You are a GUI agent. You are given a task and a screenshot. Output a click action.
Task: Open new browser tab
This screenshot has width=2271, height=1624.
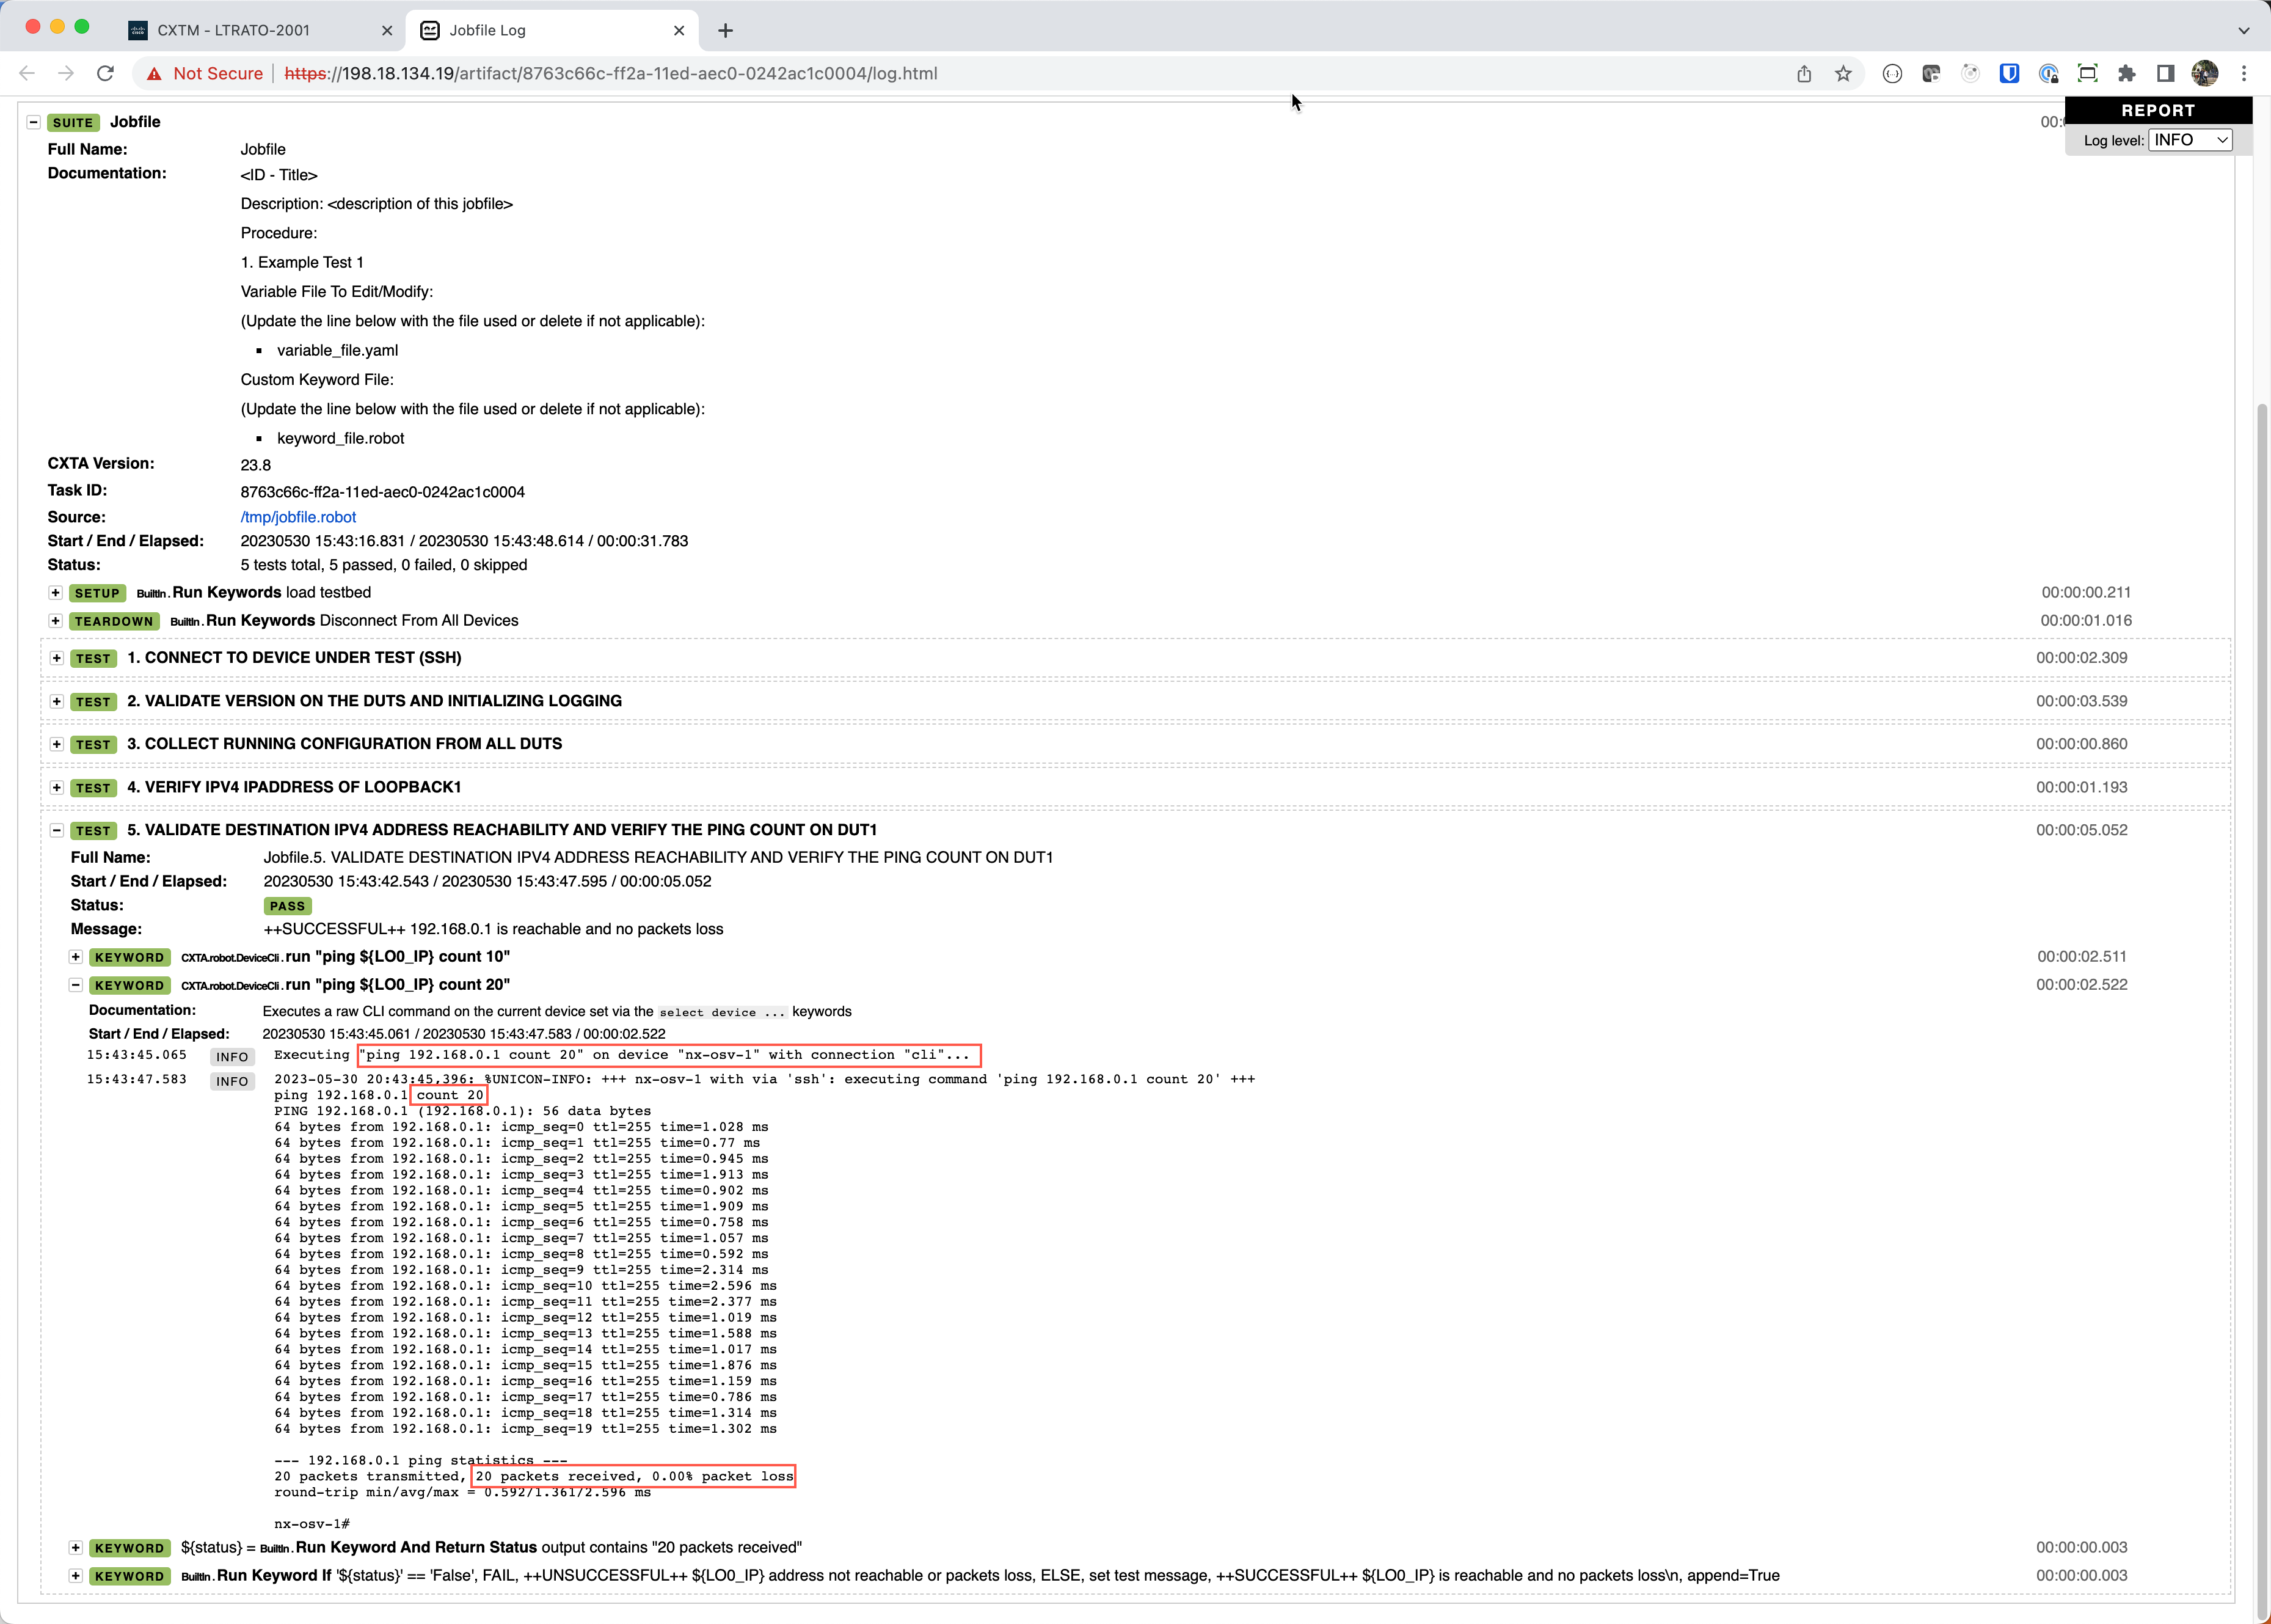click(x=726, y=30)
